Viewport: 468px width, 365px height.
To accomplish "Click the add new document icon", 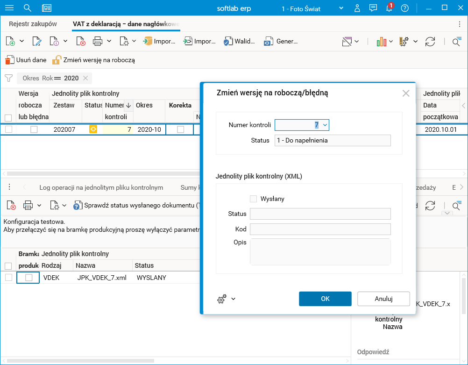I will click(x=10, y=41).
